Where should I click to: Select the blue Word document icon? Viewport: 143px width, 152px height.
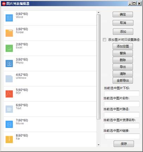point(9,18)
